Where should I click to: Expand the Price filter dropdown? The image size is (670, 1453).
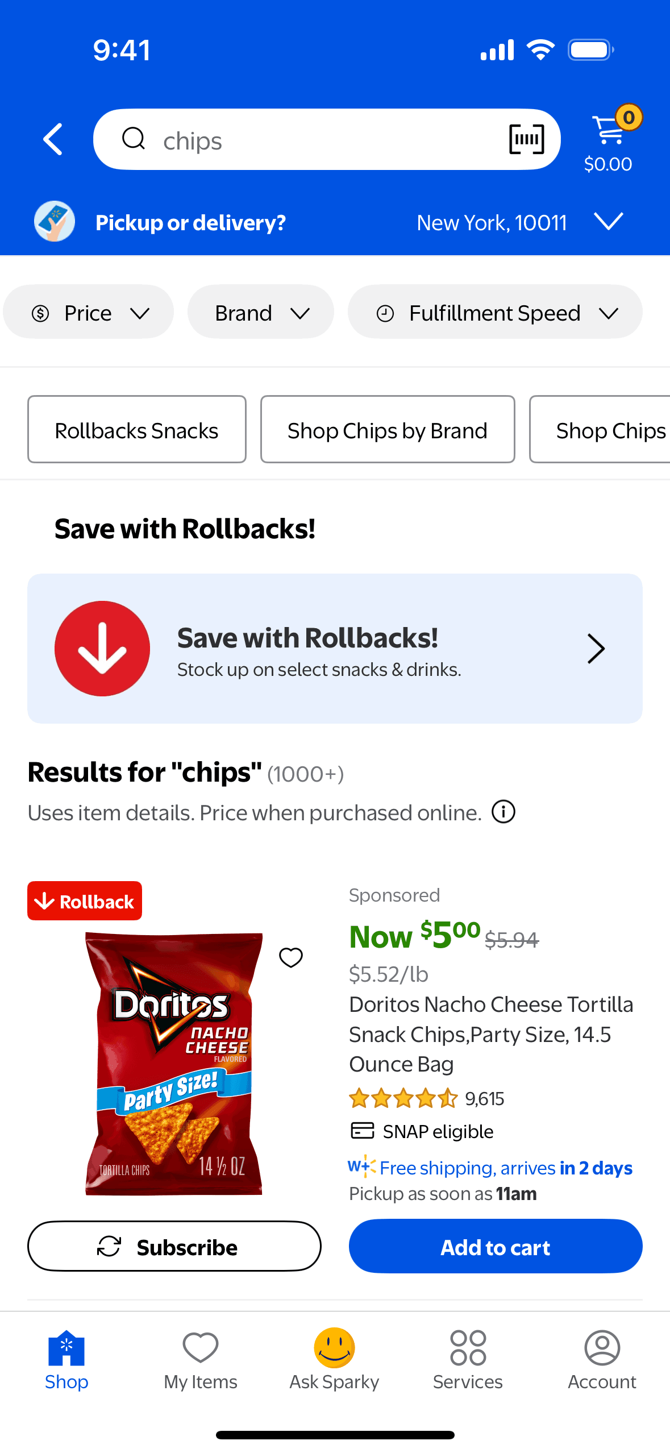pyautogui.click(x=88, y=313)
